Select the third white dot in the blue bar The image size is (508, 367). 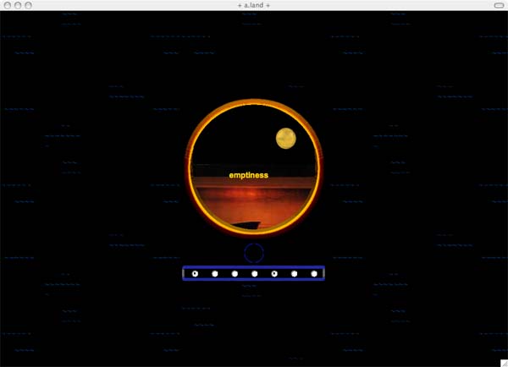pos(235,274)
